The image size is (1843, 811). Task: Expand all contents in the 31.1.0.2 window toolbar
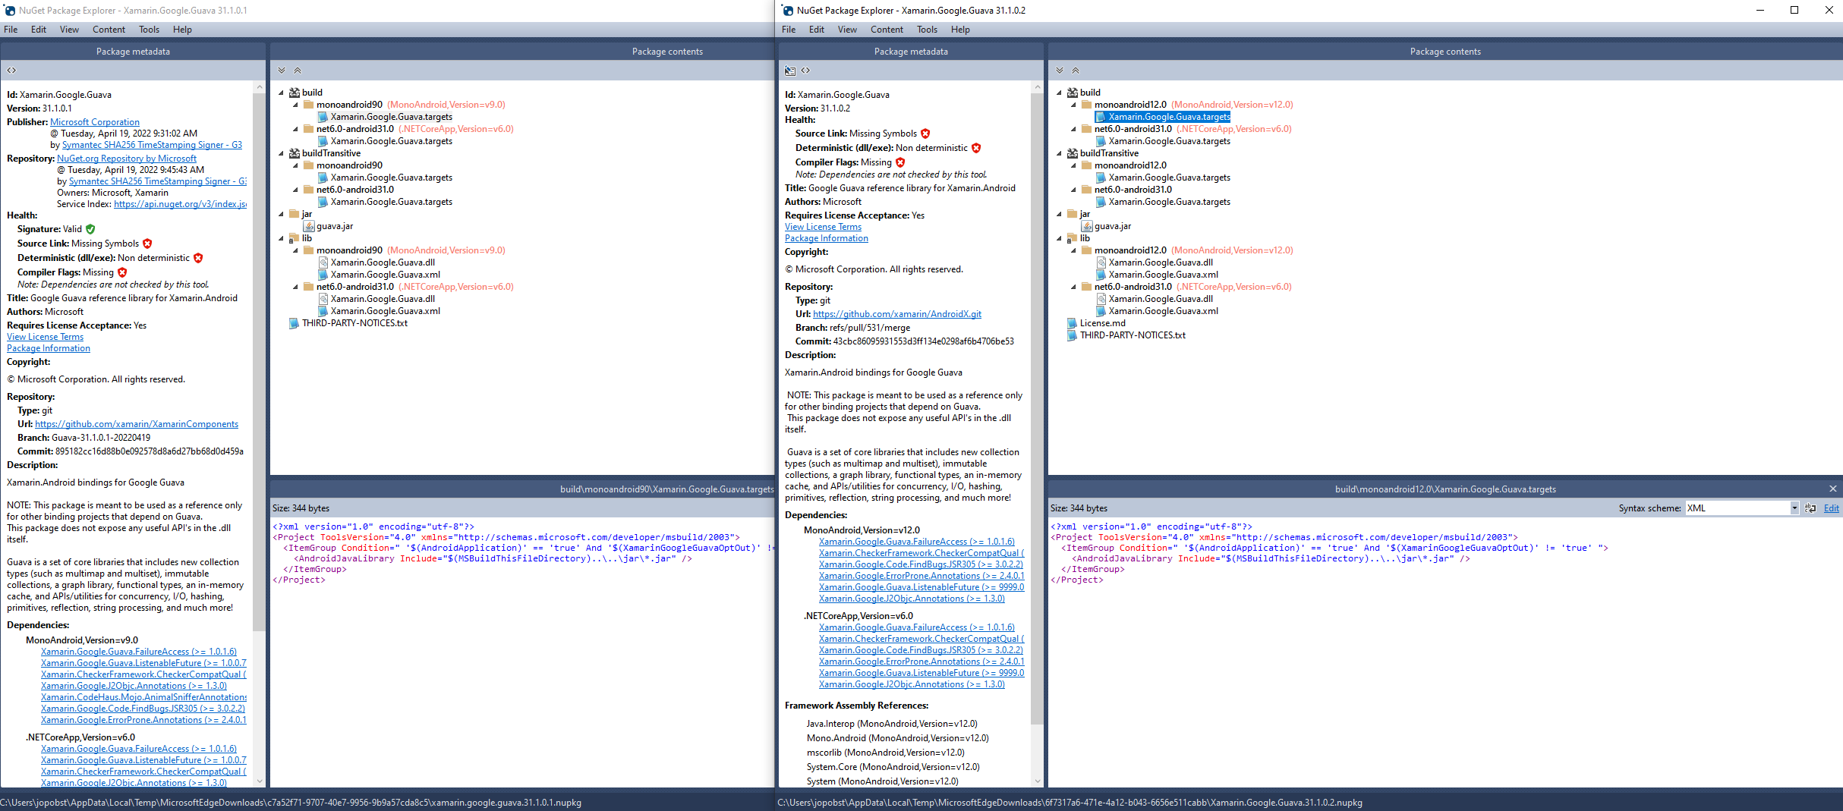coord(1060,71)
